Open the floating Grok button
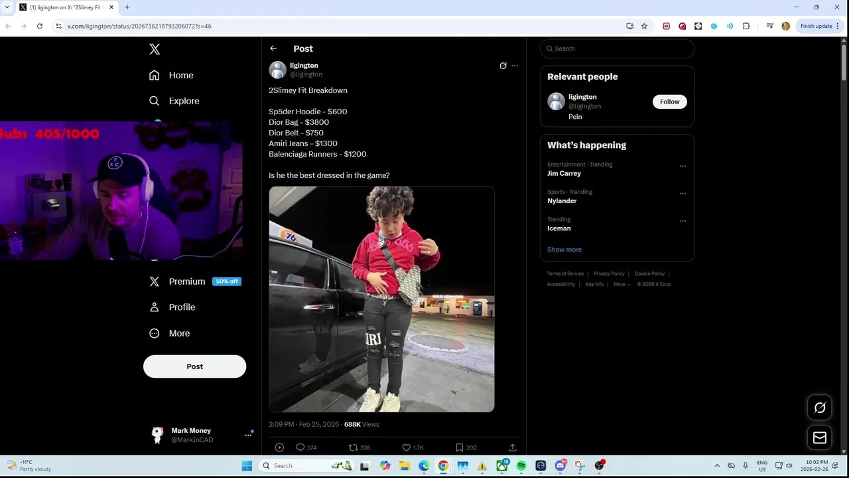Image resolution: width=849 pixels, height=478 pixels. (x=820, y=408)
